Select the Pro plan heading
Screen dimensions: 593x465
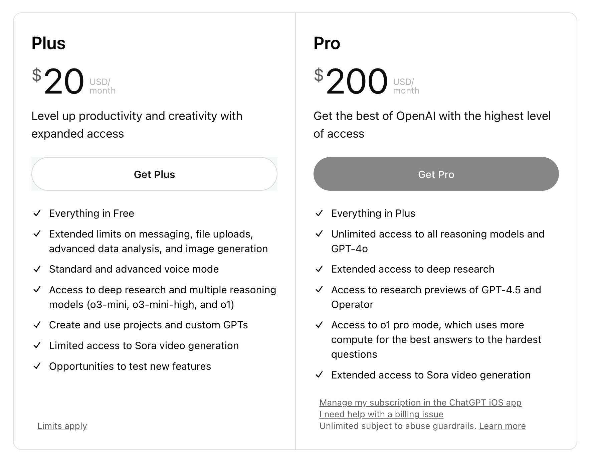coord(327,43)
